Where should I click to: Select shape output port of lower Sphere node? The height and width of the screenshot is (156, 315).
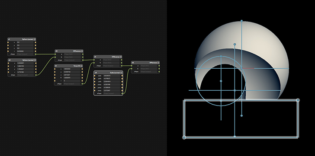(36, 75)
